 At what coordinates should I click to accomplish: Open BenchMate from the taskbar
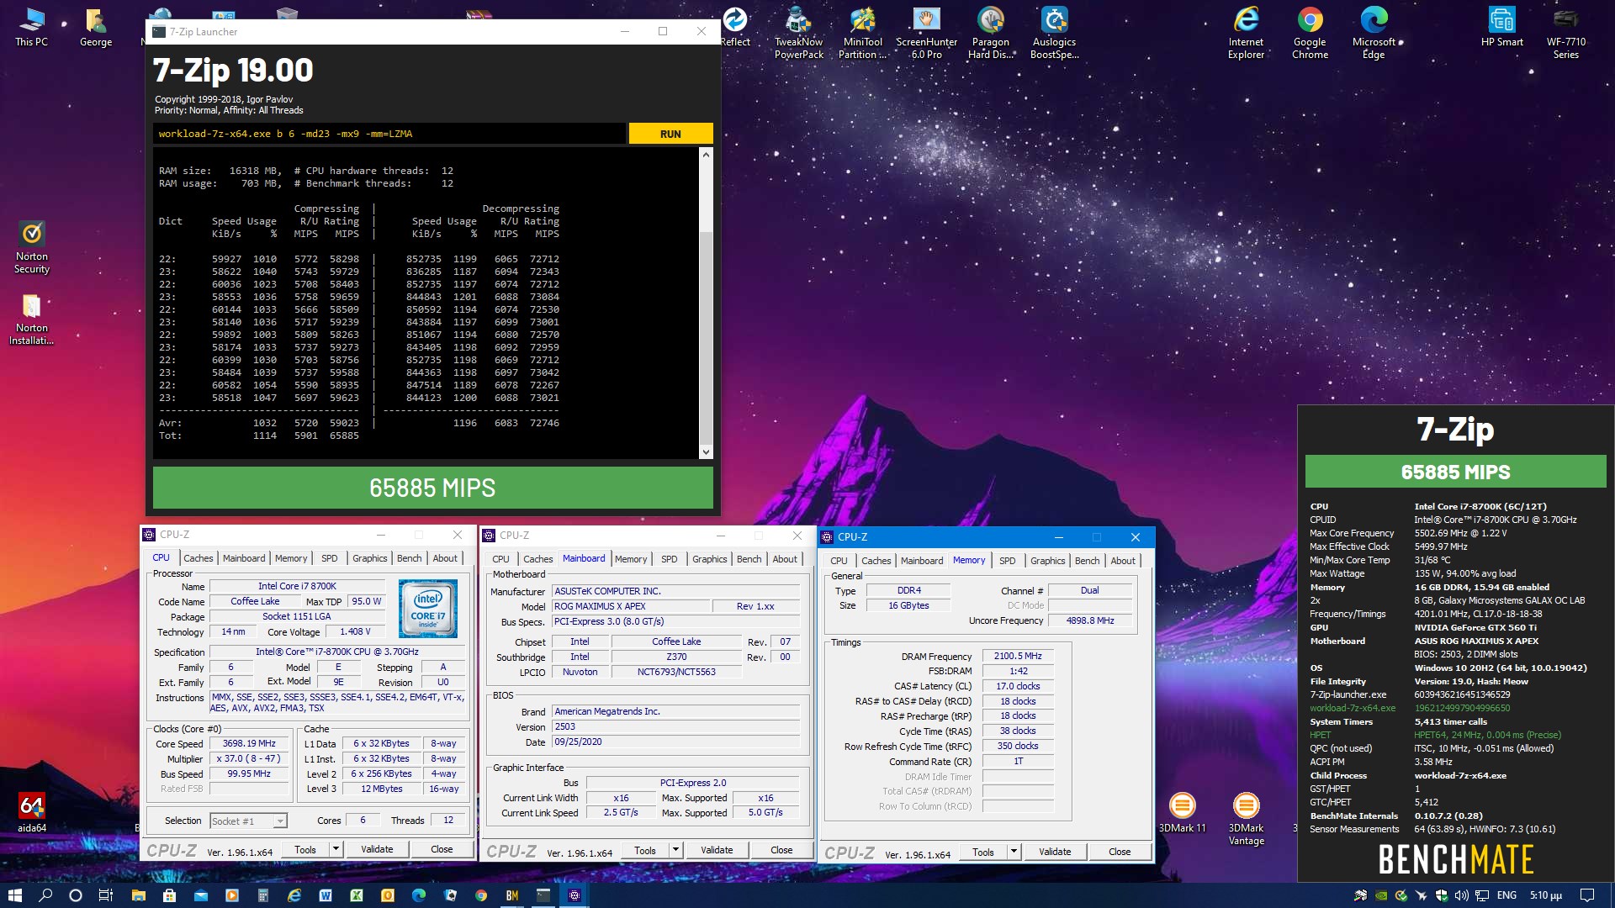click(x=511, y=895)
